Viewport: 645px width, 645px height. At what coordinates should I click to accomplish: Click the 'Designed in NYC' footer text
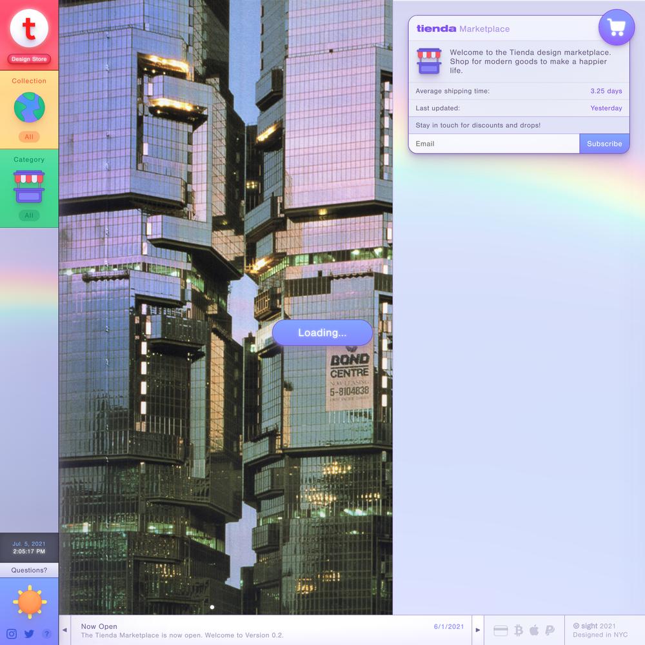click(600, 635)
